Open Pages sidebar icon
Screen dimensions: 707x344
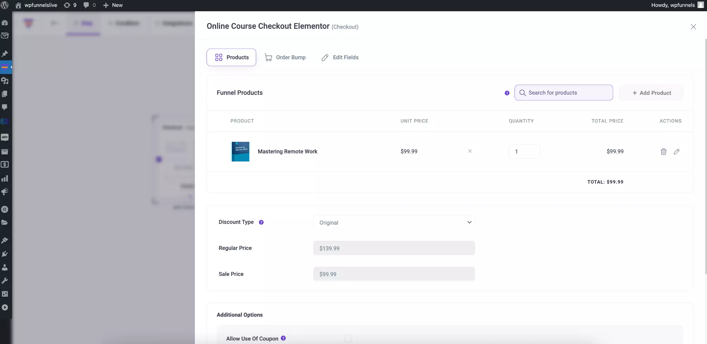(x=5, y=94)
